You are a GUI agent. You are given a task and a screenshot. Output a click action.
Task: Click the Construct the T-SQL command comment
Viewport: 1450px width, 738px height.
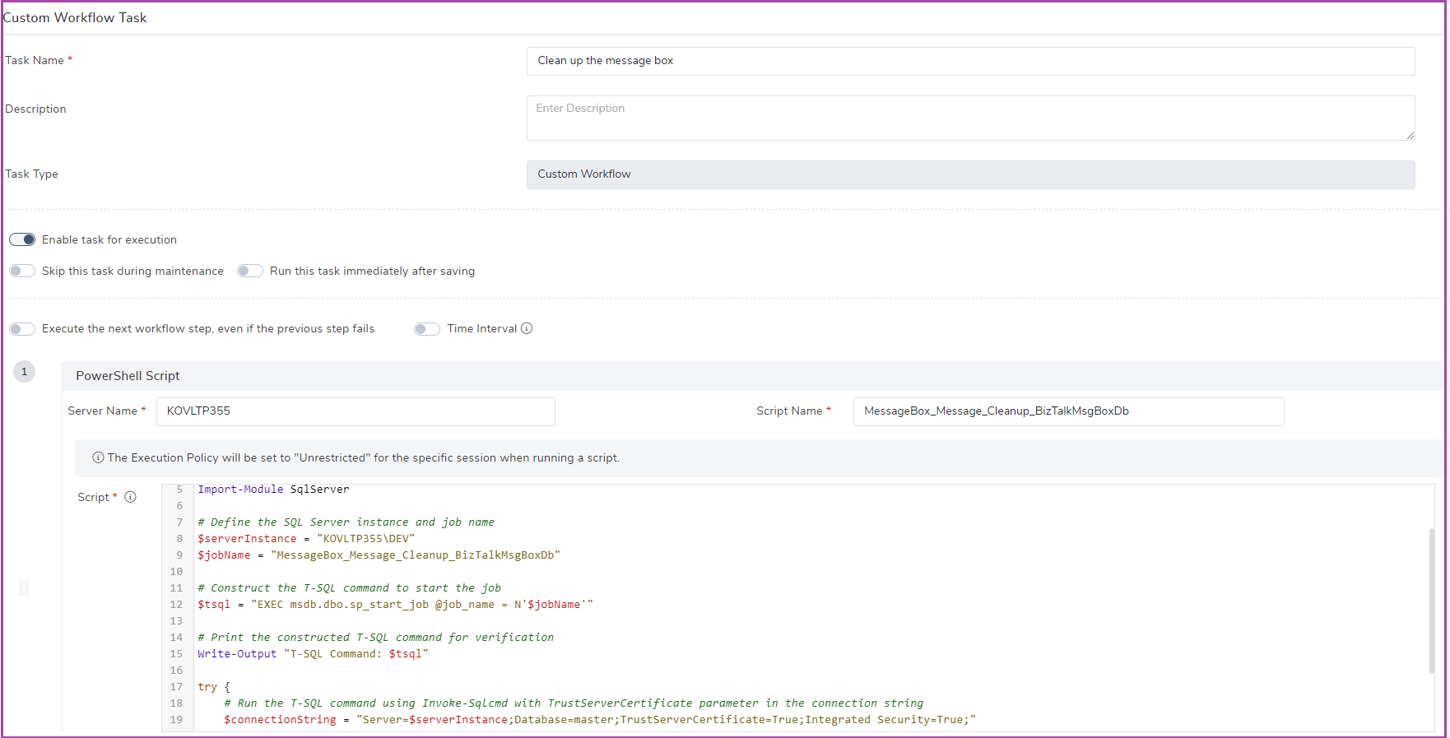click(349, 588)
